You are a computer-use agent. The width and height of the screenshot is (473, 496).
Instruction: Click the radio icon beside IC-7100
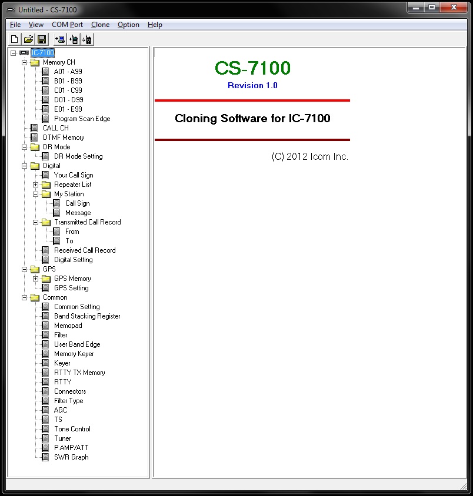pos(24,53)
